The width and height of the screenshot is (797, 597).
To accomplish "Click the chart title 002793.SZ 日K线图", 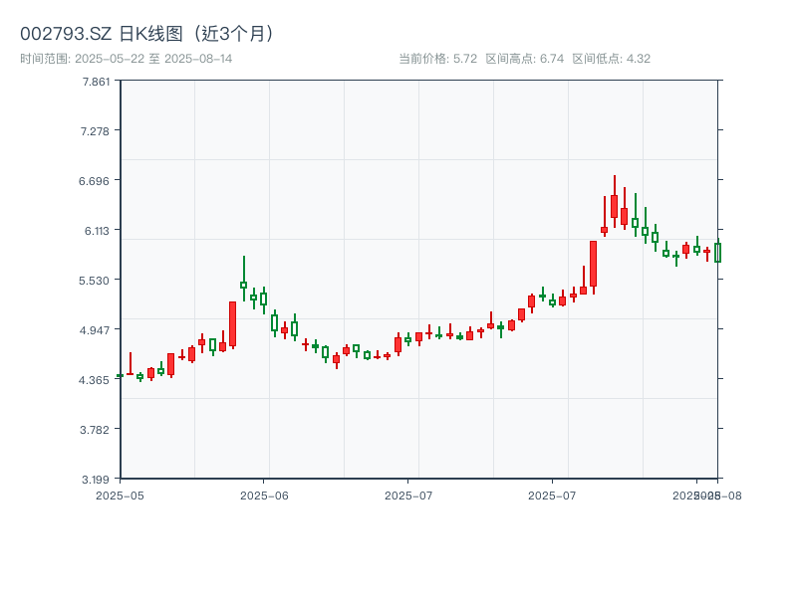I will [147, 33].
